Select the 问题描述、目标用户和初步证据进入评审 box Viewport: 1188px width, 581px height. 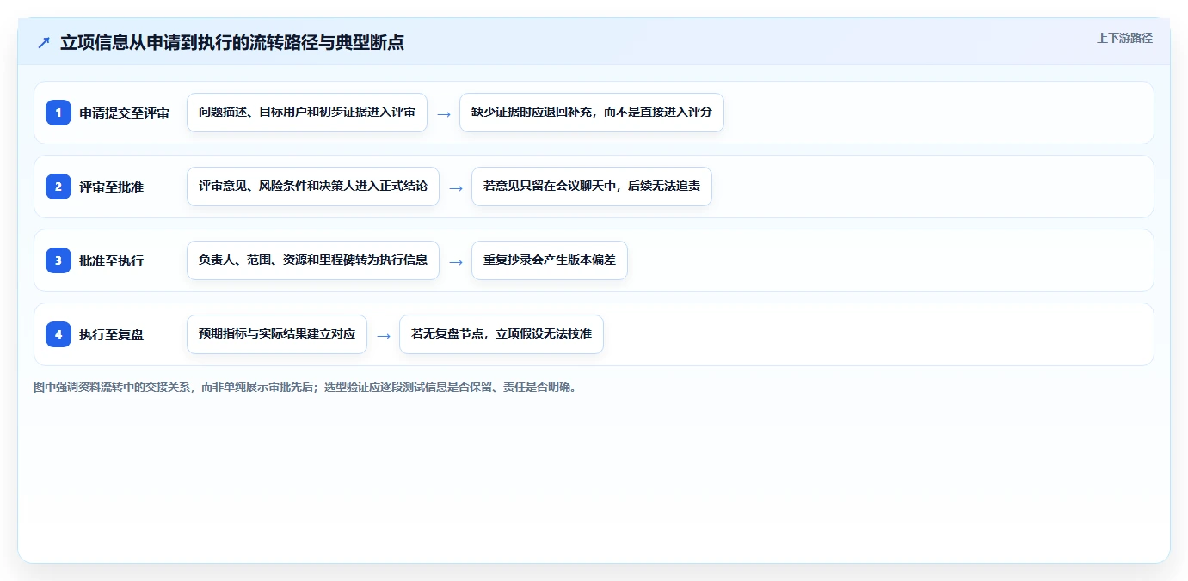(307, 113)
